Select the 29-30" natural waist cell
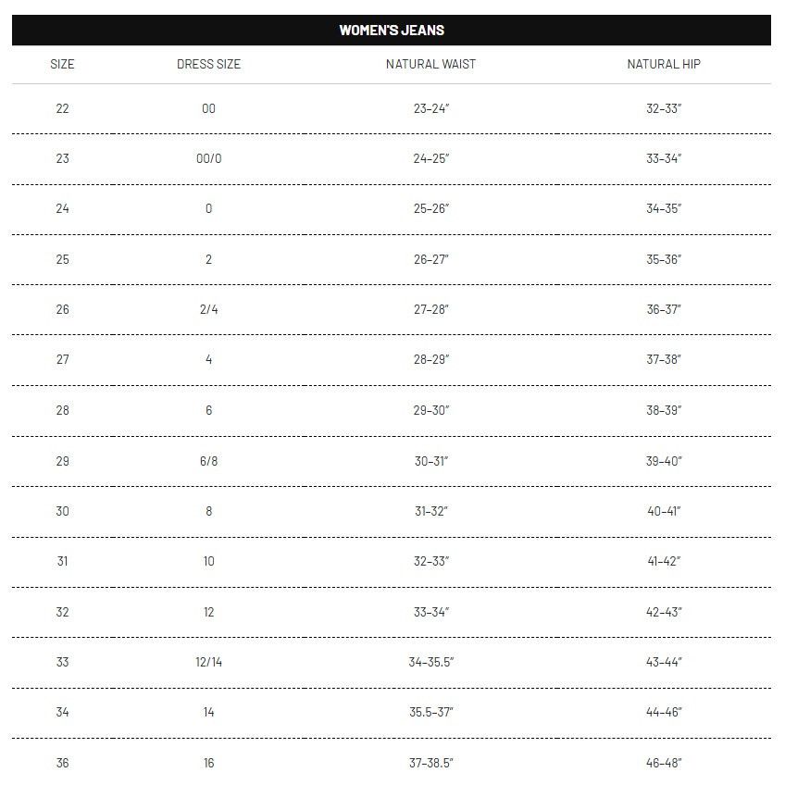Viewport: 785px width, 785px height. (431, 410)
